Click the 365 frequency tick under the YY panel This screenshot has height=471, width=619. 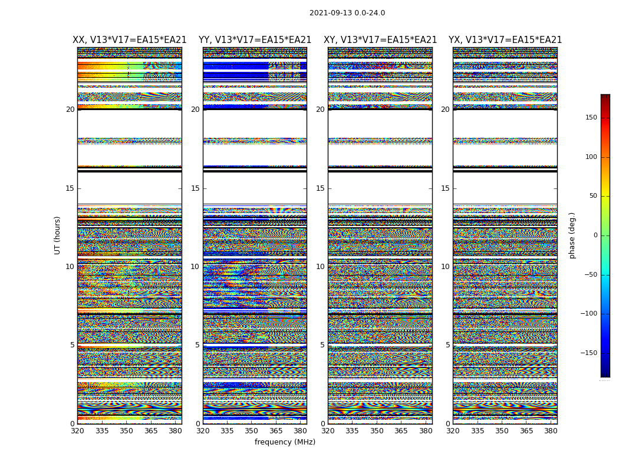tap(276, 431)
